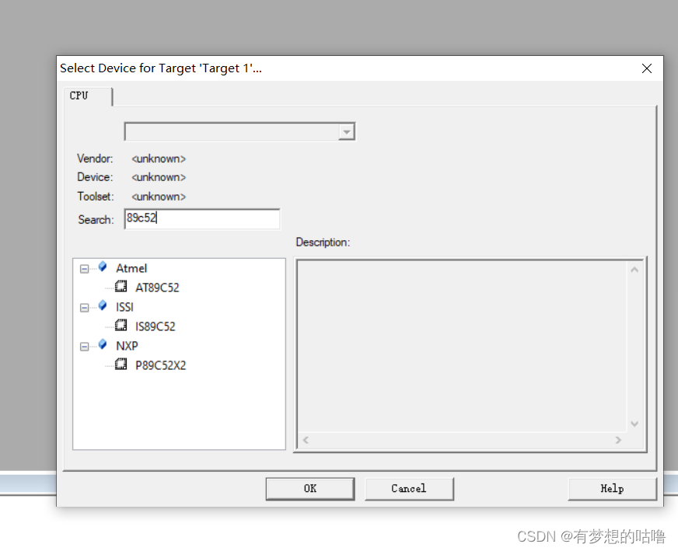Screen dimensions: 678x551
Task: Select the P89C52X2 device
Action: [160, 365]
